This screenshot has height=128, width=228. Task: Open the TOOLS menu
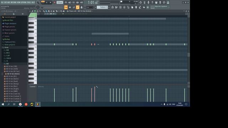click(x=29, y=2)
